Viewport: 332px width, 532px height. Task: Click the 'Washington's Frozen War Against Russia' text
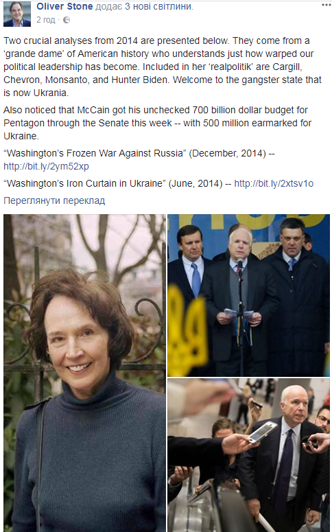(95, 153)
